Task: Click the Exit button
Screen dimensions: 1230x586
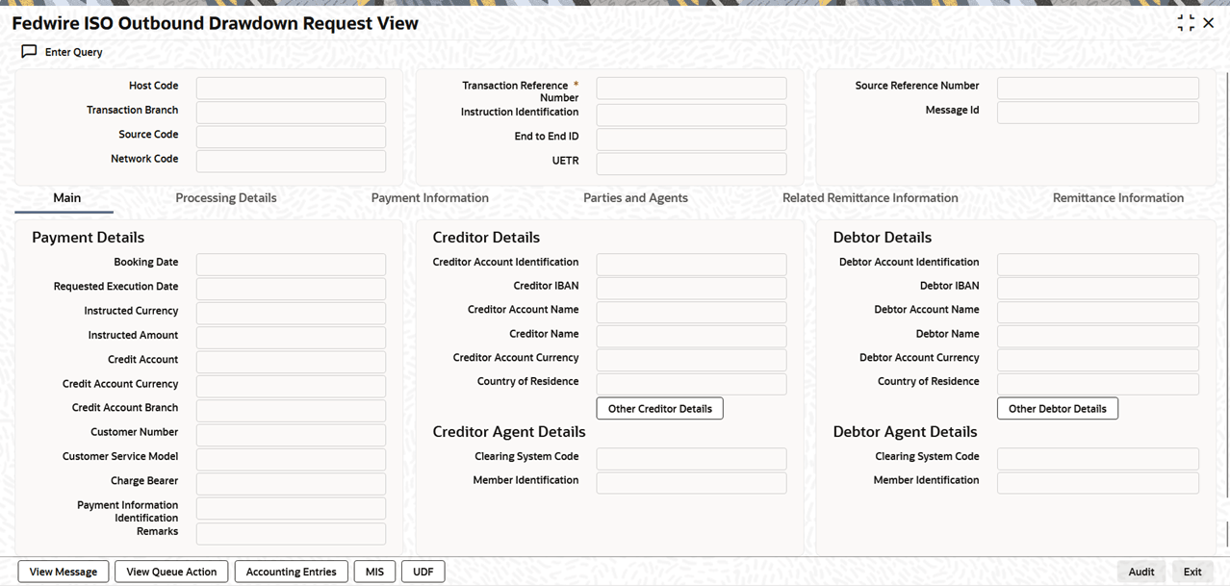Action: point(1192,572)
